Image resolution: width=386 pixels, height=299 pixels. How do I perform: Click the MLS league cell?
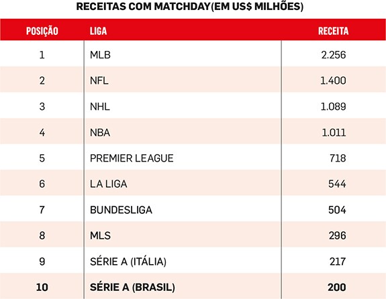(x=100, y=235)
